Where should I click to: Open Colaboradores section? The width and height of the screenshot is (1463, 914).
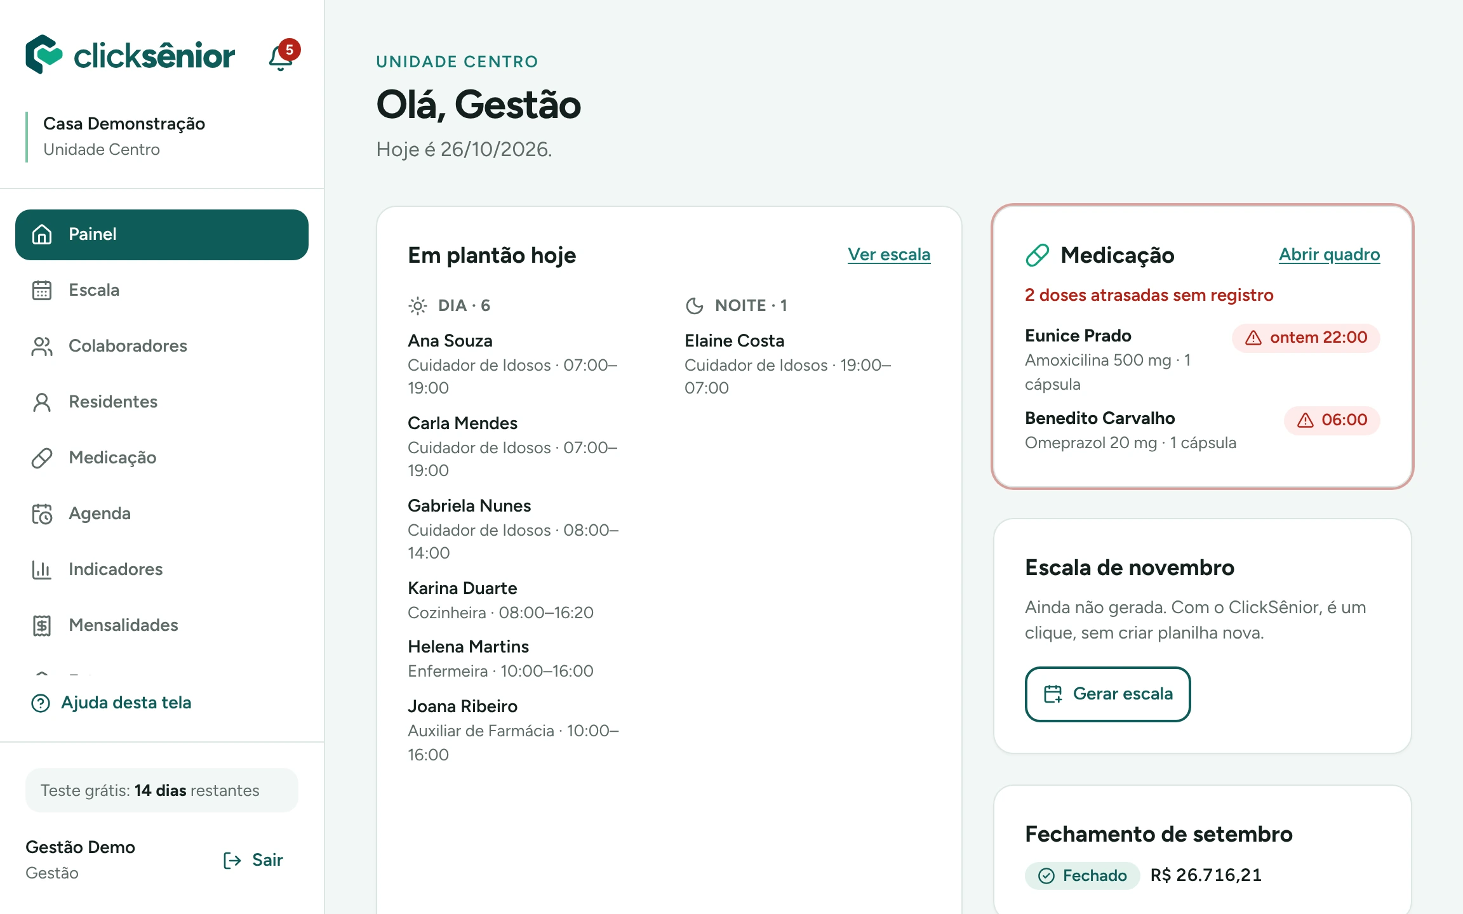pyautogui.click(x=162, y=346)
